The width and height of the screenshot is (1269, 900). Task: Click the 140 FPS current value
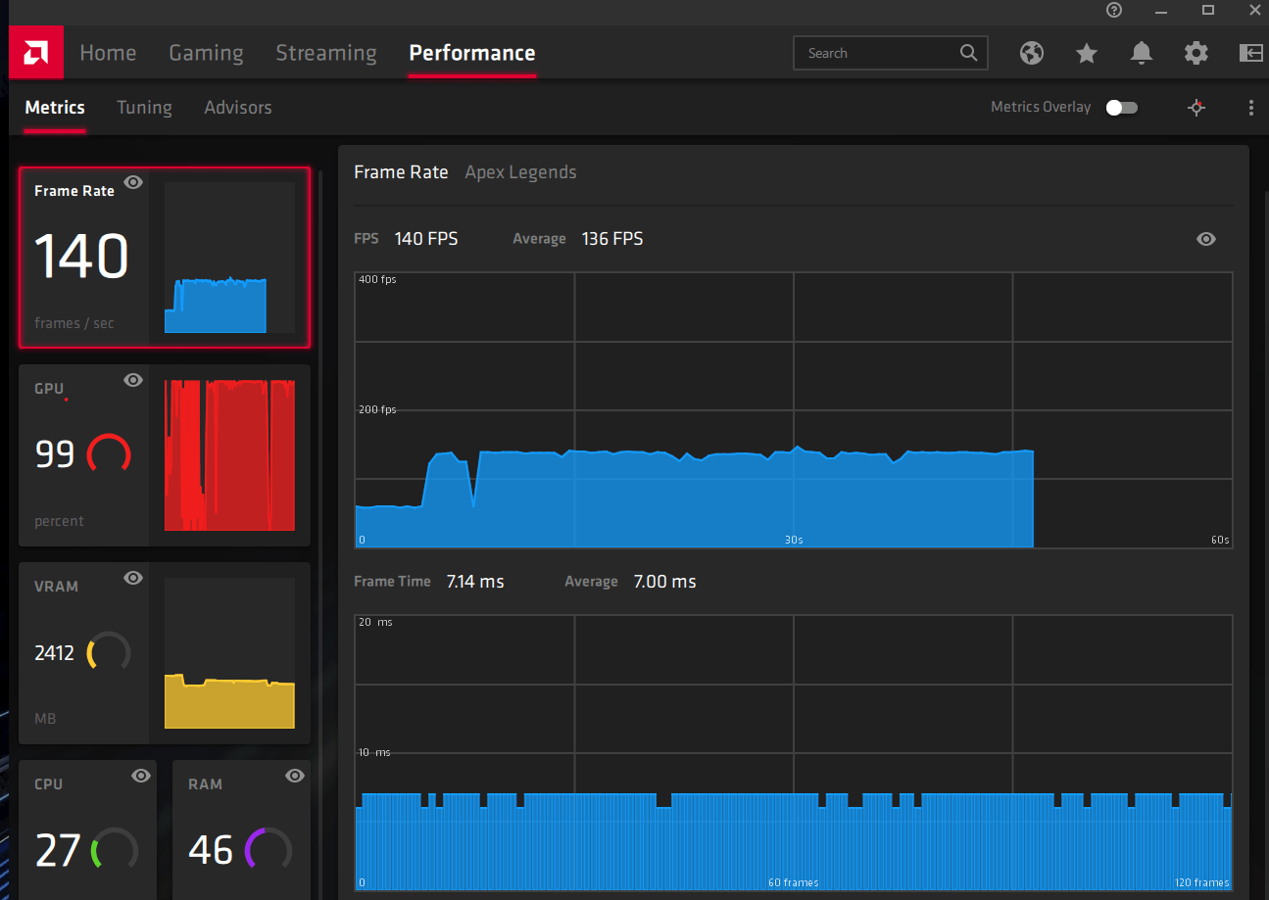tap(426, 239)
